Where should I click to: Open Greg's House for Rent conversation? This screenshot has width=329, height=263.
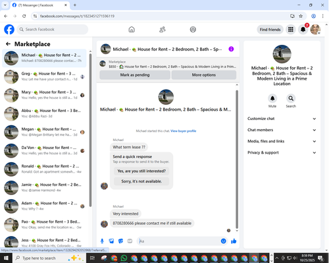tap(44, 76)
